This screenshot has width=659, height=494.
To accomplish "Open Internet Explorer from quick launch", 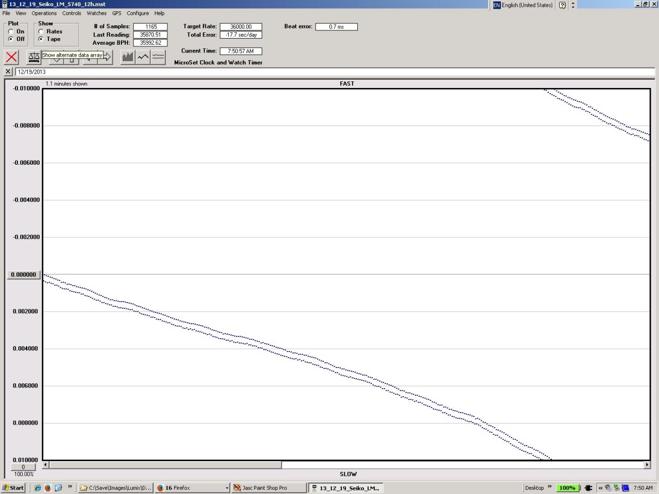I will 38,488.
